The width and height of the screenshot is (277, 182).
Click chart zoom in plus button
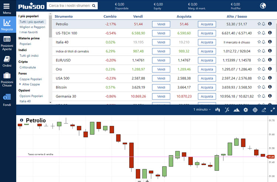pyautogui.click(x=147, y=181)
